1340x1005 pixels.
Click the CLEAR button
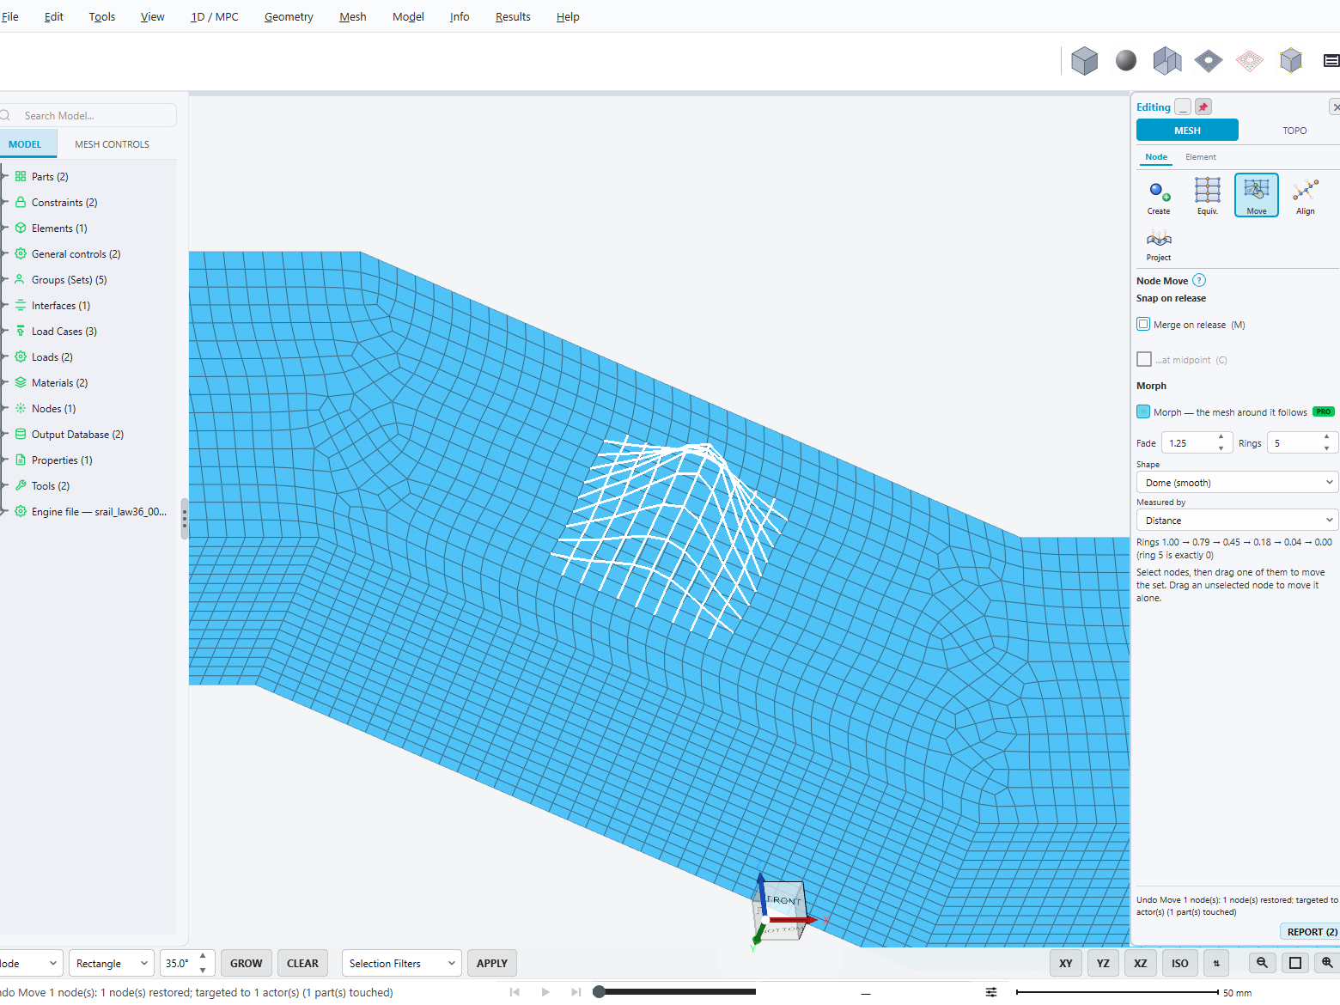(302, 963)
